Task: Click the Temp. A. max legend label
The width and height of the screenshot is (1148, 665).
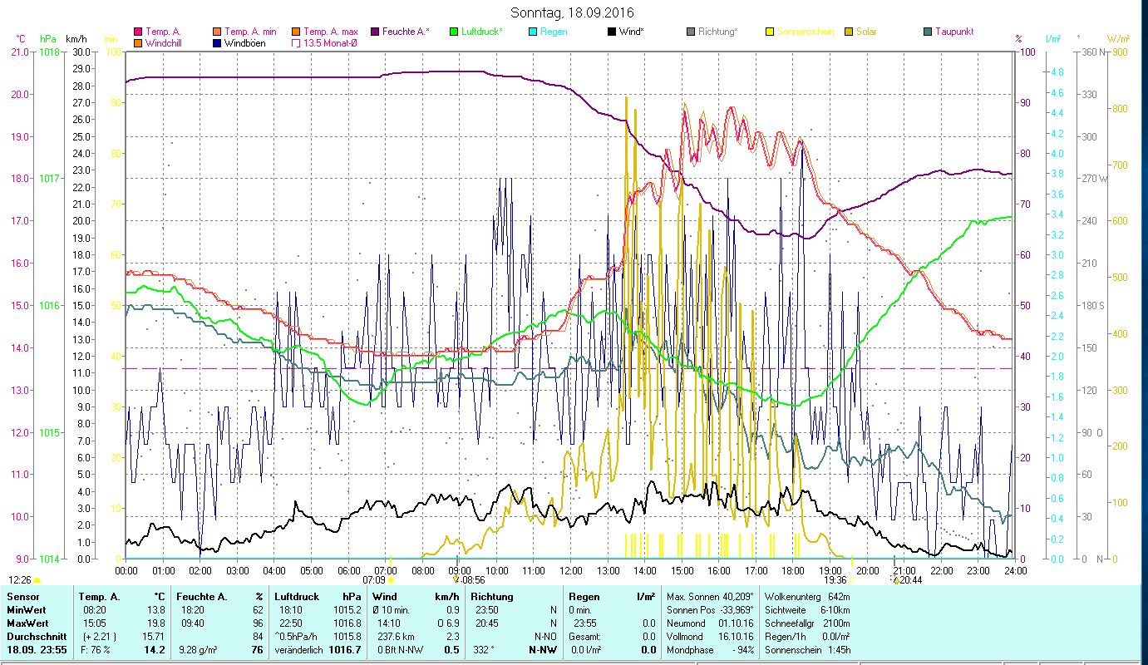Action: pos(331,32)
